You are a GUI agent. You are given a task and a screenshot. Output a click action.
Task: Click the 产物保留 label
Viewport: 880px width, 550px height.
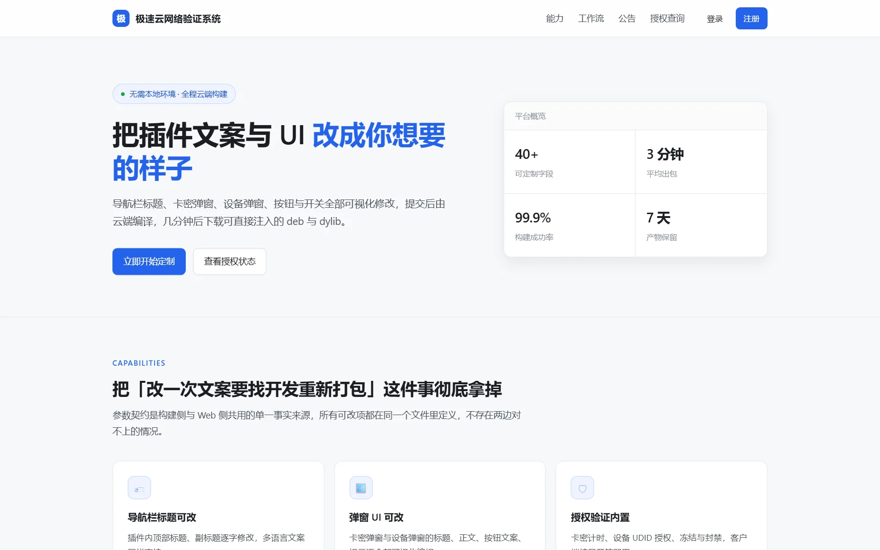[x=661, y=238]
